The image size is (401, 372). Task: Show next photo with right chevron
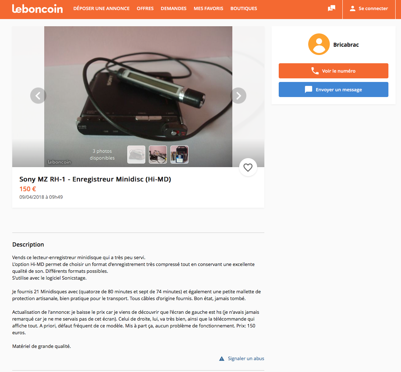238,96
